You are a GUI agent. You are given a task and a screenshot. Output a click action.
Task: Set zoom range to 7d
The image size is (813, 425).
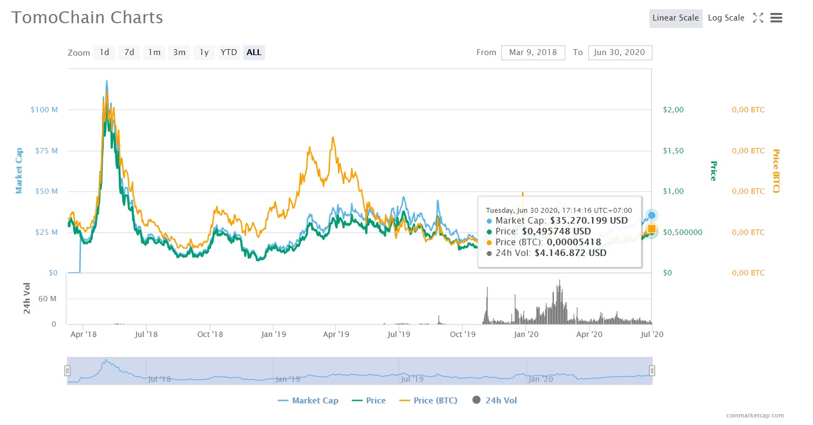(x=129, y=52)
